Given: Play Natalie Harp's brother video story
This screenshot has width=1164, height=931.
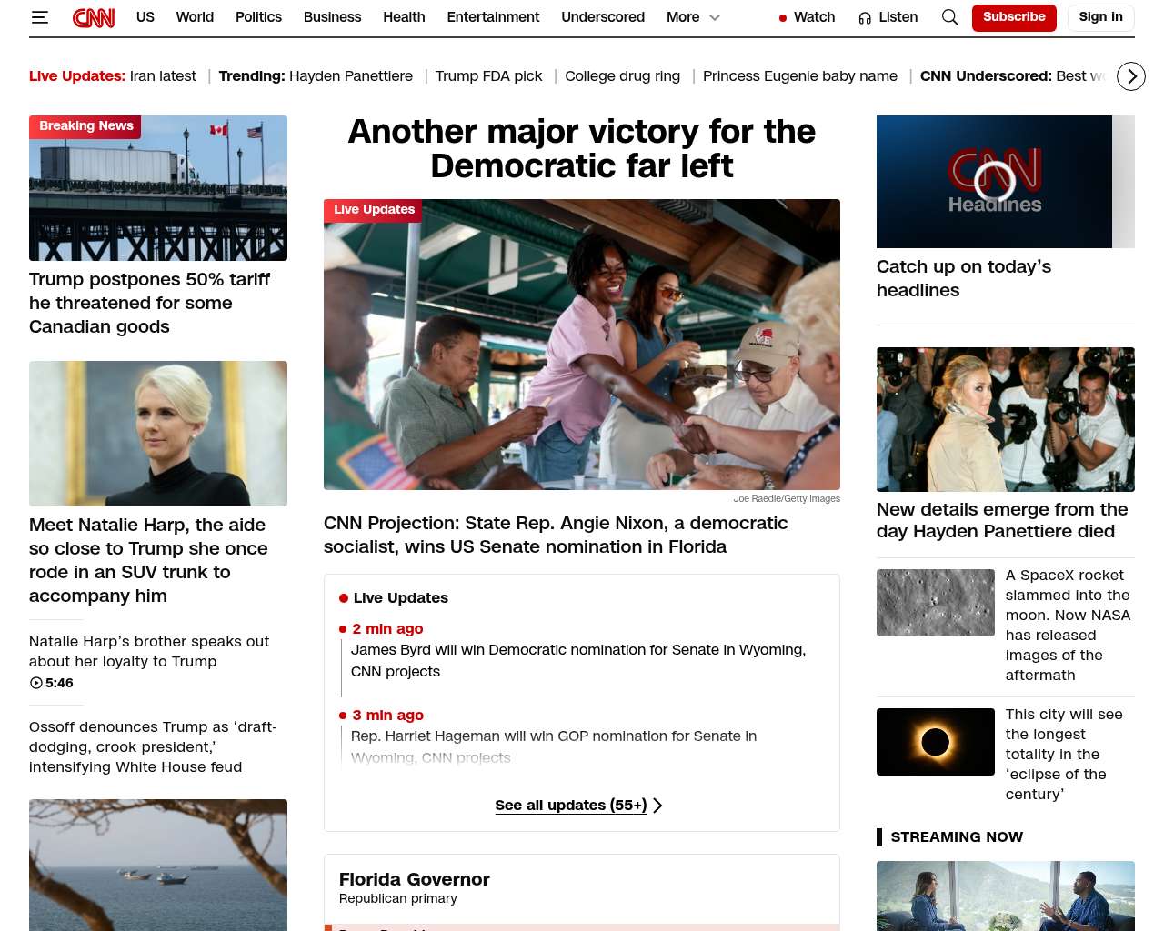Looking at the screenshot, I should [149, 651].
